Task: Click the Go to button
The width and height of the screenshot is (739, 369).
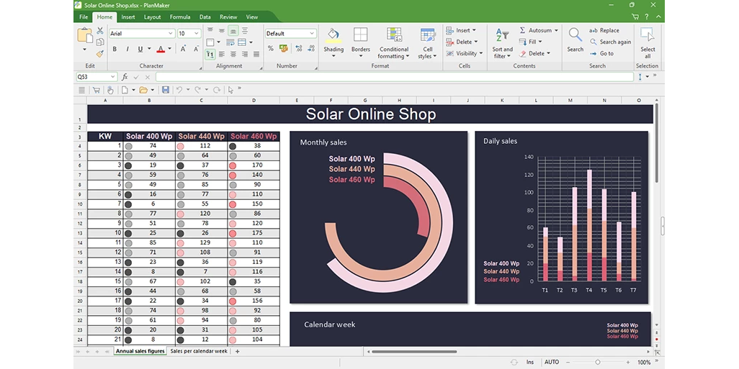Action: (603, 53)
